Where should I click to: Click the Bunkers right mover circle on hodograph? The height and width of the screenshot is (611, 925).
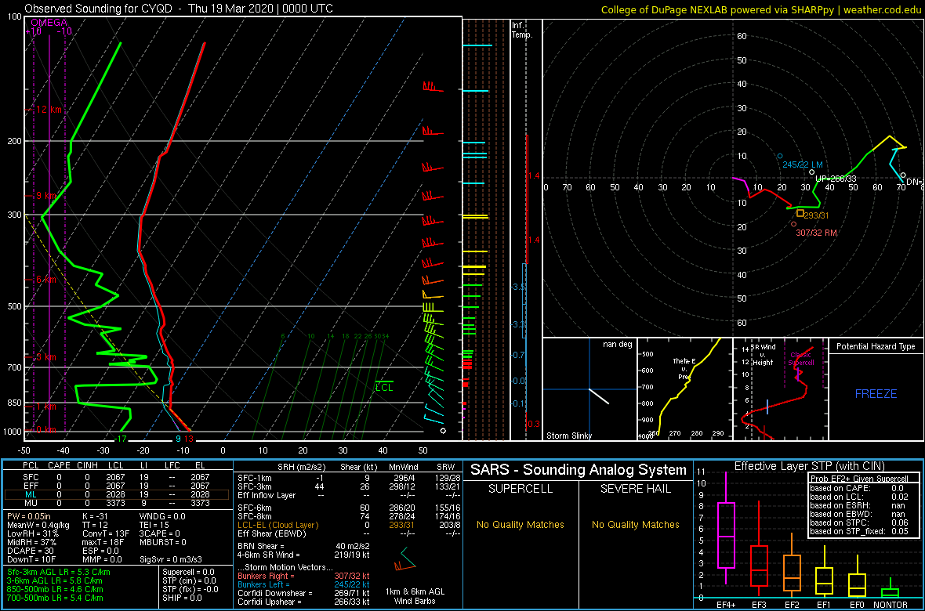pyautogui.click(x=793, y=223)
